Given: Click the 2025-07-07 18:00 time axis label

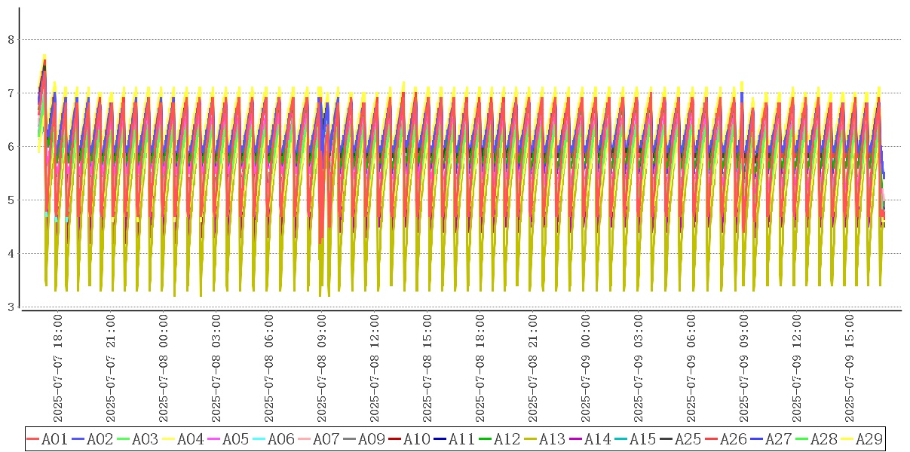Looking at the screenshot, I should click(x=58, y=369).
